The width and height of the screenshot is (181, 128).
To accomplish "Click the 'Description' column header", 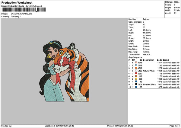I will [148, 60].
